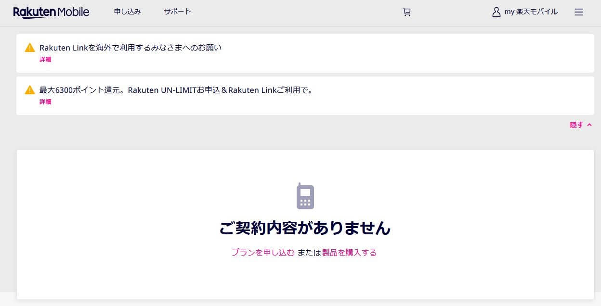Click the 製品を購入する link

[x=349, y=253]
